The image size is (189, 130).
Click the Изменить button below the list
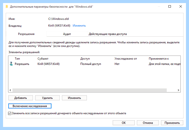(x=74, y=98)
